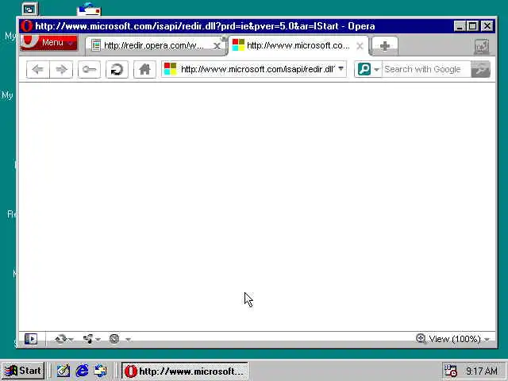
Task: Open the closed tabs trash icon
Action: (482, 46)
